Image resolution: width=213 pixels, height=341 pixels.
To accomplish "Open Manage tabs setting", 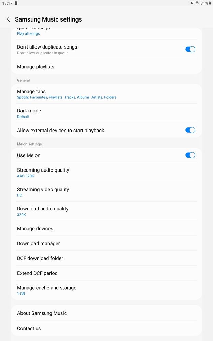I will (x=106, y=94).
